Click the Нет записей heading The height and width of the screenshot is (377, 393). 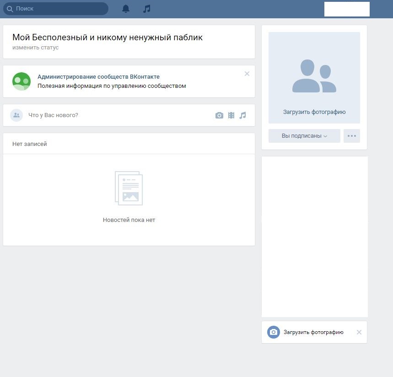(x=30, y=144)
